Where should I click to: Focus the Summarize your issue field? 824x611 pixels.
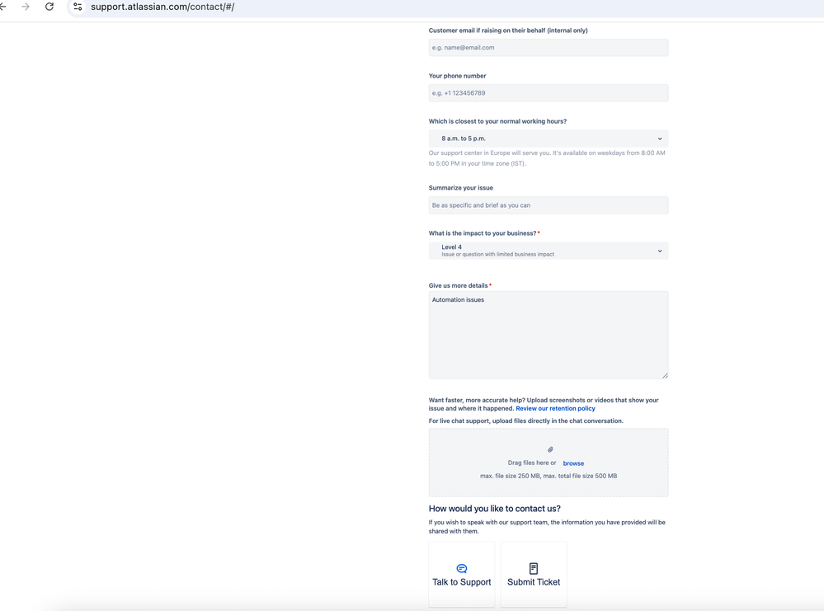pyautogui.click(x=548, y=204)
